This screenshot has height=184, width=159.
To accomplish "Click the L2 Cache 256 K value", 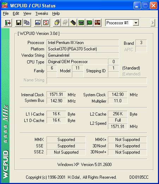I will [118, 114].
